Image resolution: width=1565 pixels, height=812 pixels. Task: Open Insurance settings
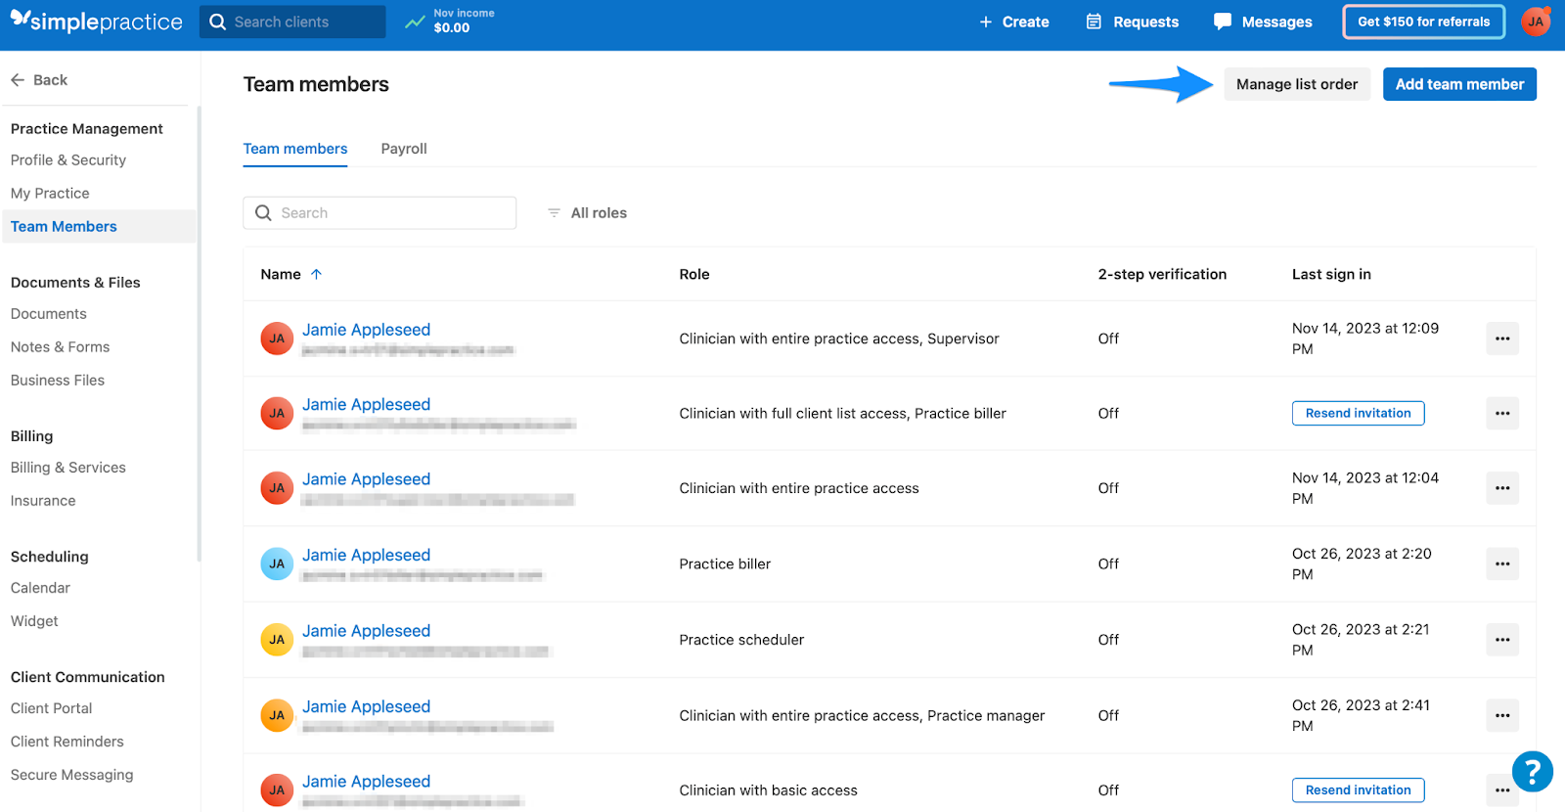tap(43, 501)
